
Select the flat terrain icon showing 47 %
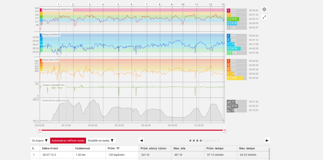[228, 106]
